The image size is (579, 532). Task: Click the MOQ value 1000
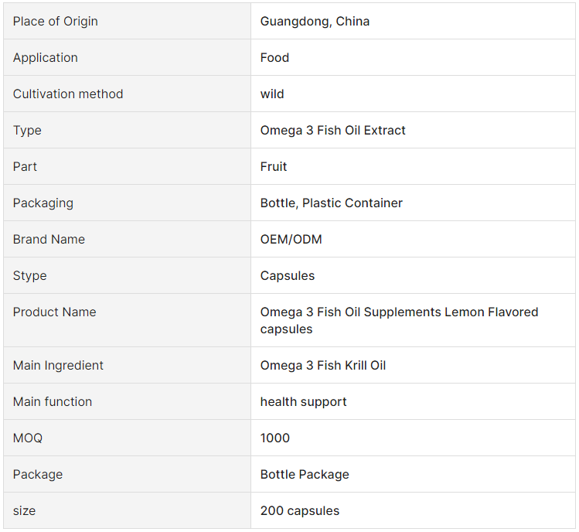tap(274, 438)
